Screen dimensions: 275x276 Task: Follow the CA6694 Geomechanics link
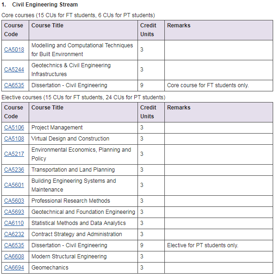[x=14, y=268]
